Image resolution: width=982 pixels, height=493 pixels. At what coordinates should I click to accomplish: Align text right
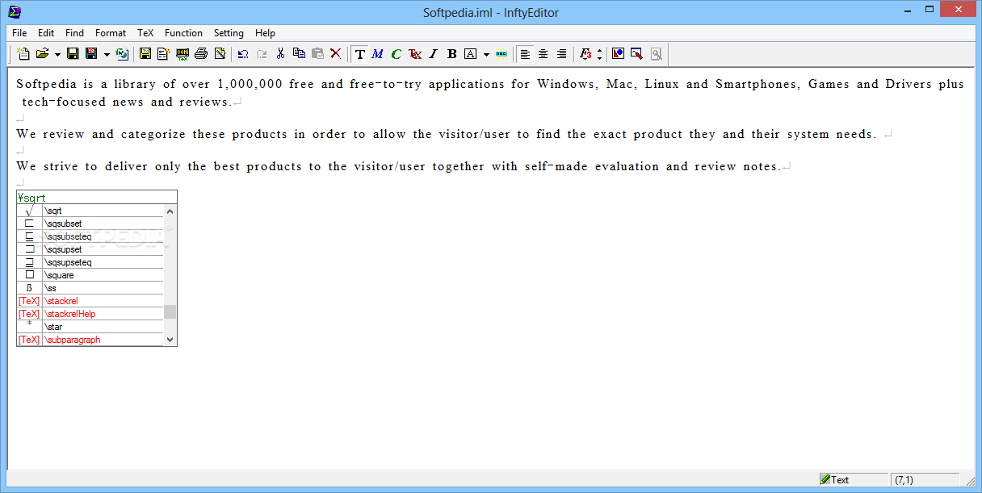pyautogui.click(x=561, y=54)
